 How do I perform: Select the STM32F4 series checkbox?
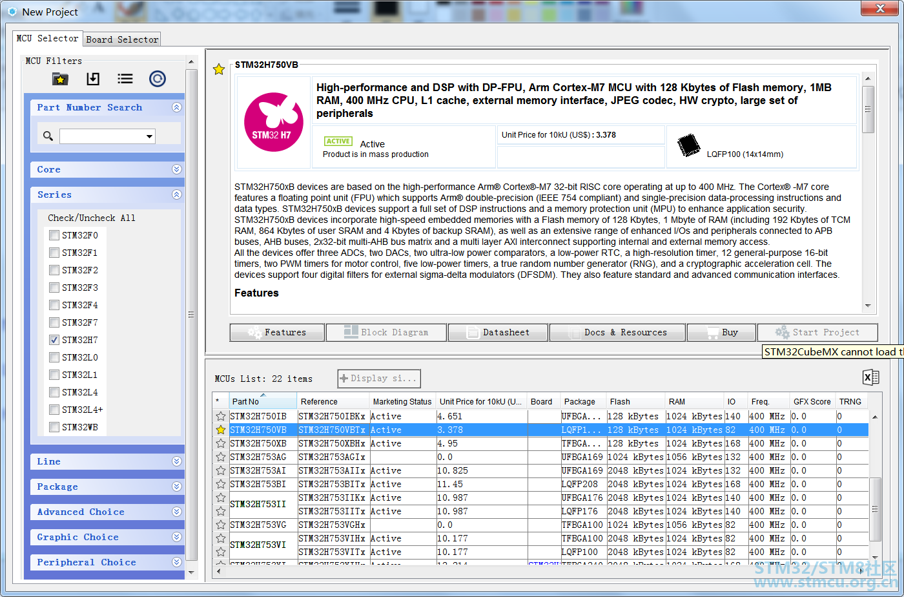54,305
